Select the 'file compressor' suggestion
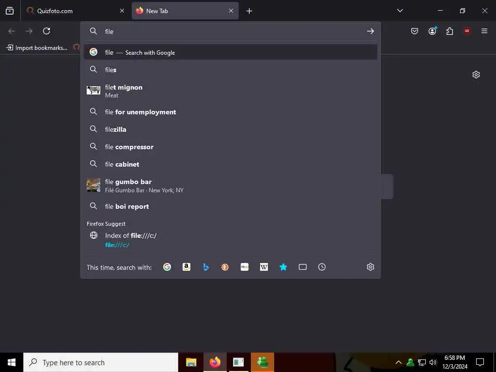Viewport: 496px width, 372px height. pyautogui.click(x=231, y=147)
